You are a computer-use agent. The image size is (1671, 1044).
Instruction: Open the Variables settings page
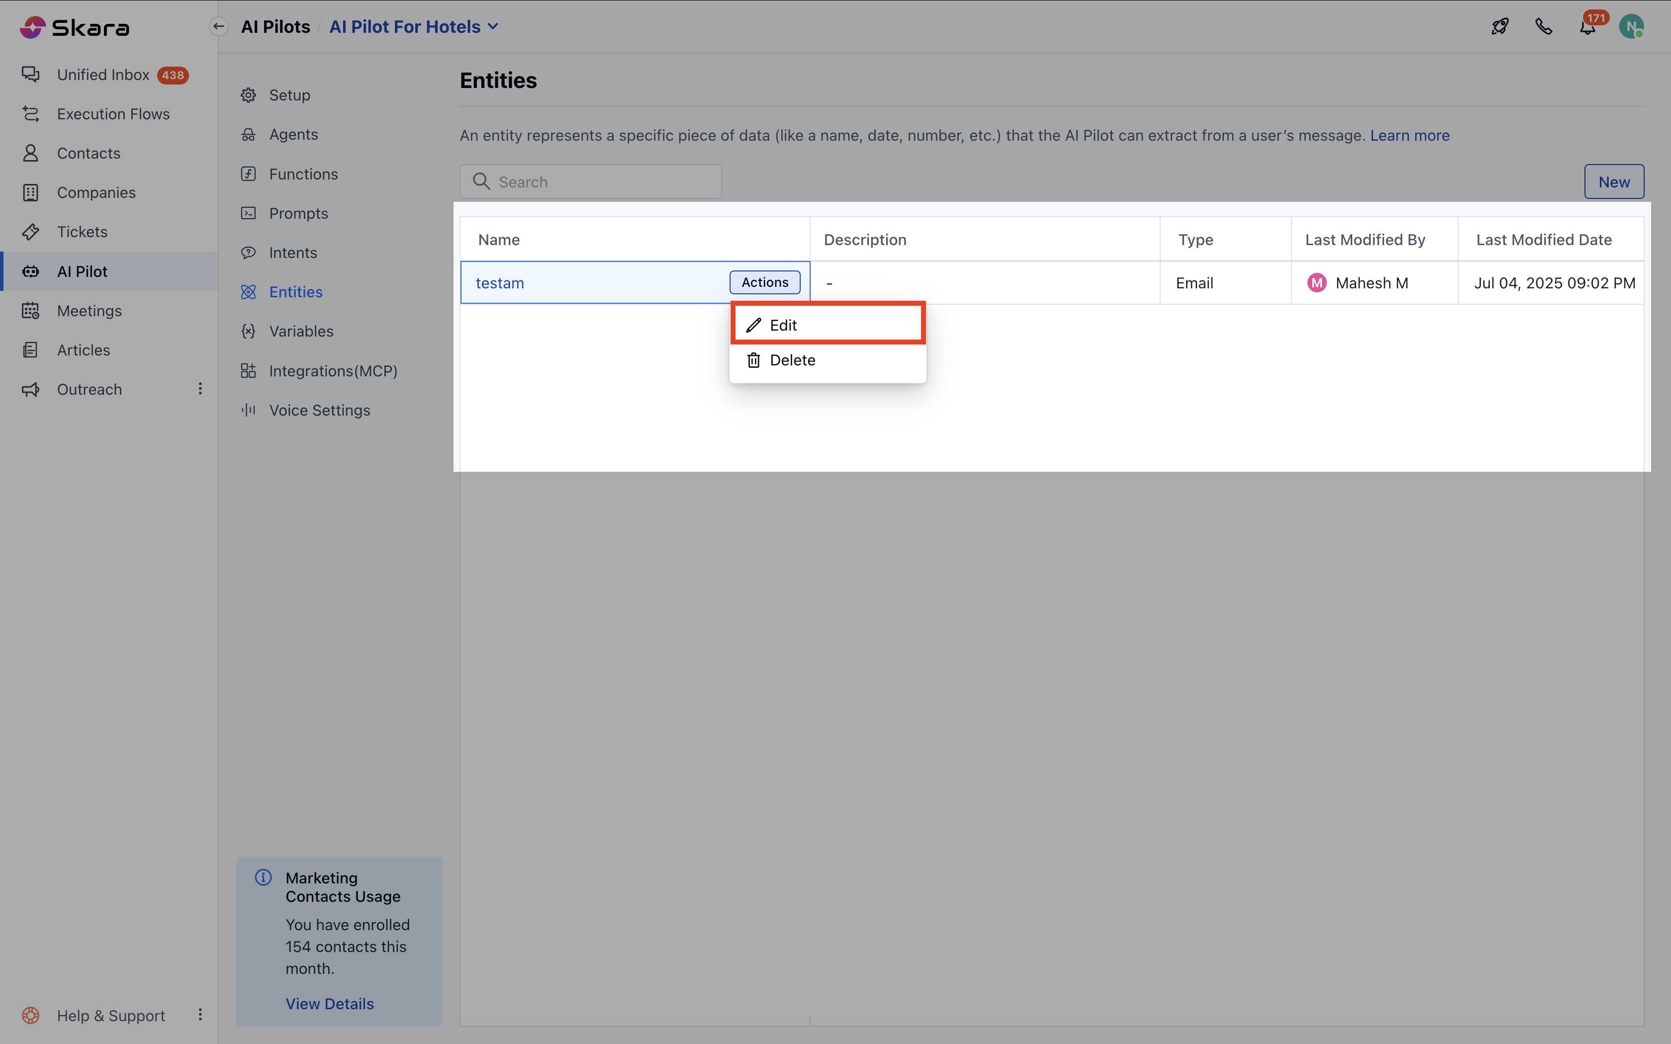[300, 332]
